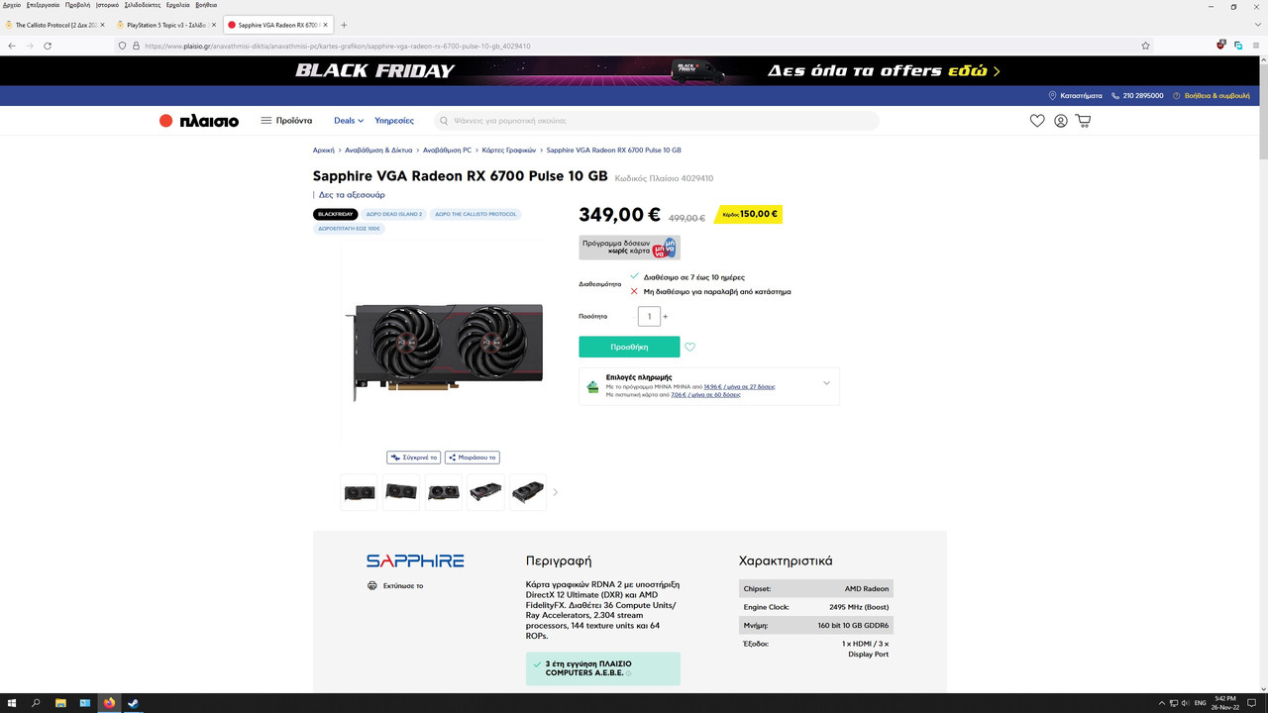Select the last graphics card thumbnail
The height and width of the screenshot is (713, 1268).
point(528,492)
